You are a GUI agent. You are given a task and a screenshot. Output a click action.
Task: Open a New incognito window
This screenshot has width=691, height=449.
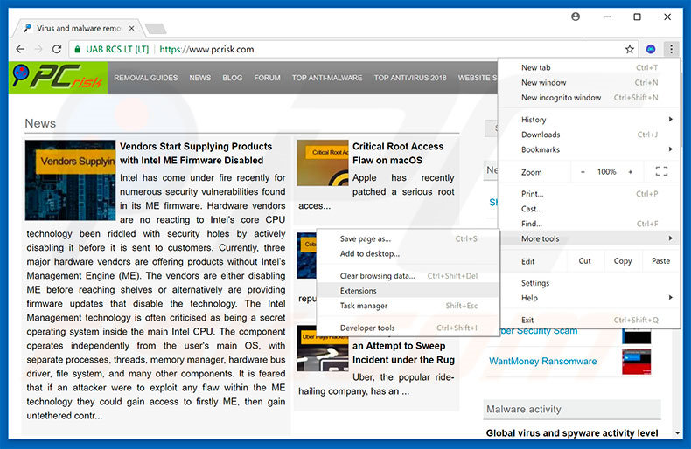590,97
